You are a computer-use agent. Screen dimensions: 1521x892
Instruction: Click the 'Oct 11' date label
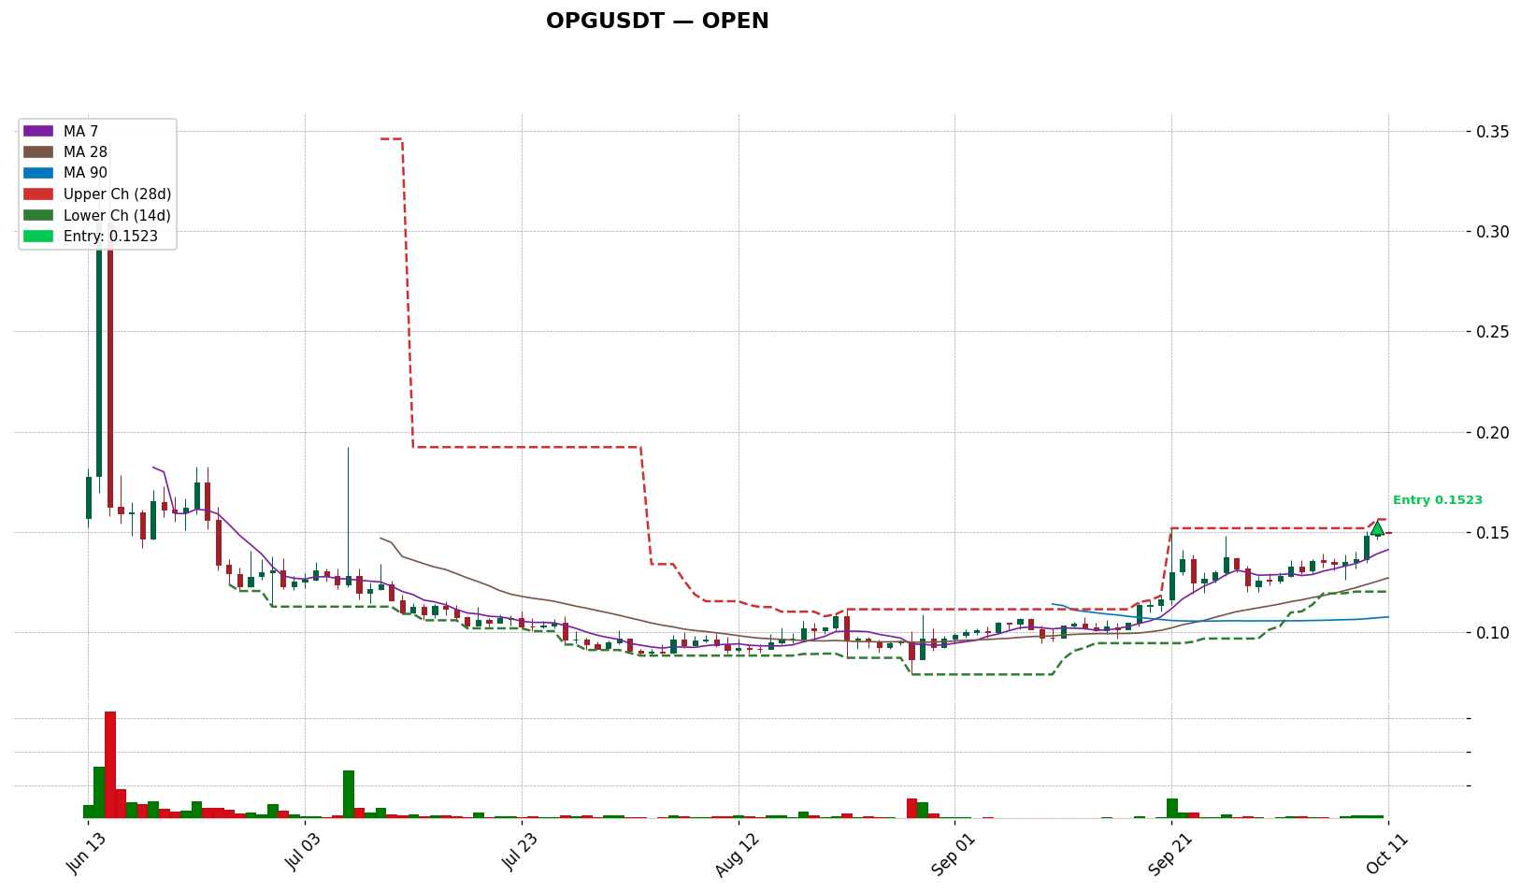point(1385,855)
